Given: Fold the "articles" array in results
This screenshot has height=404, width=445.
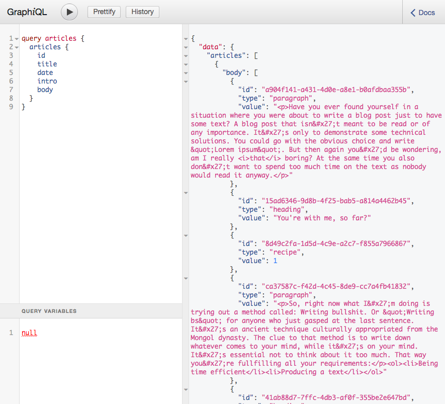Looking at the screenshot, I should tap(186, 56).
